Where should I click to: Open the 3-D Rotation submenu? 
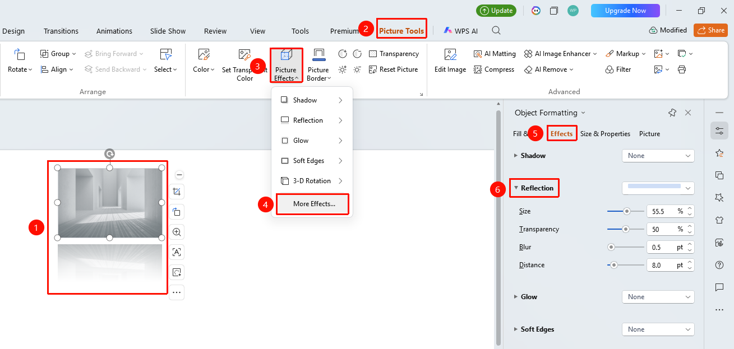click(312, 181)
